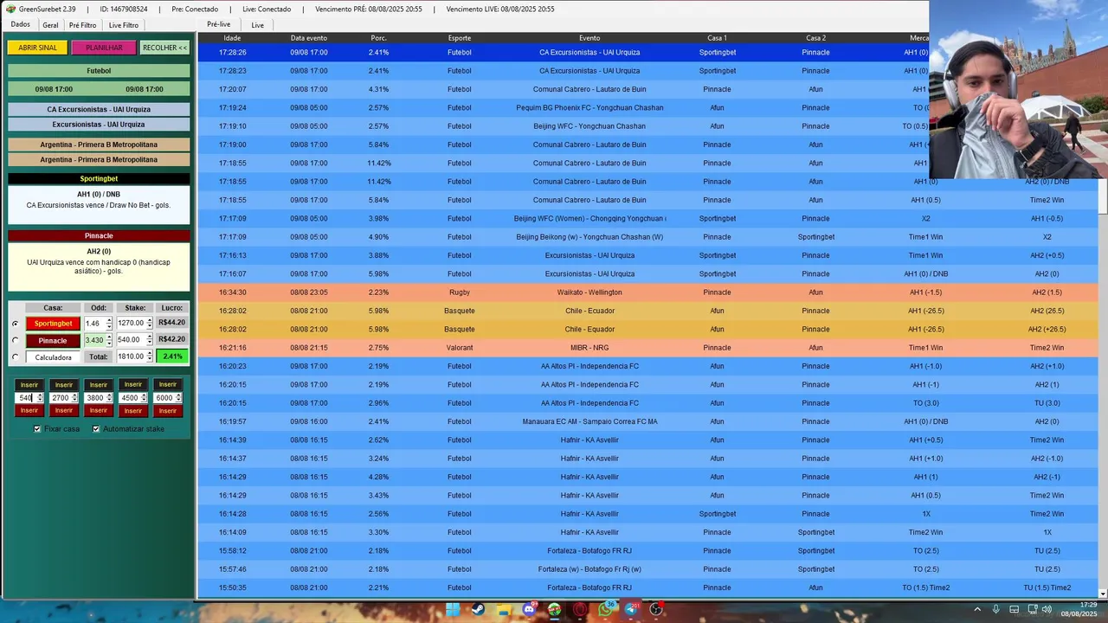The height and width of the screenshot is (623, 1108).
Task: Select the MIBR - NRG Valorant row
Action: [647, 348]
